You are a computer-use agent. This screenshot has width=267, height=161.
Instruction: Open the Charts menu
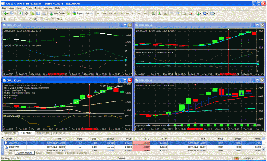click(x=29, y=8)
